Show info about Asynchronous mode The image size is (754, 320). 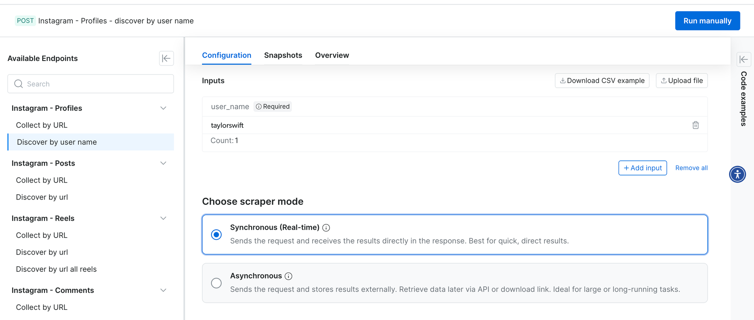click(288, 276)
